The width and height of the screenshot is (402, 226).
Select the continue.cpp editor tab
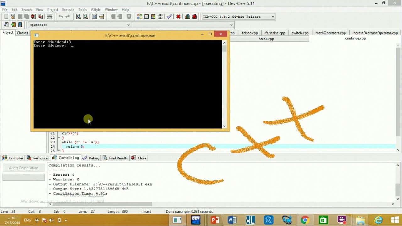pos(356,38)
